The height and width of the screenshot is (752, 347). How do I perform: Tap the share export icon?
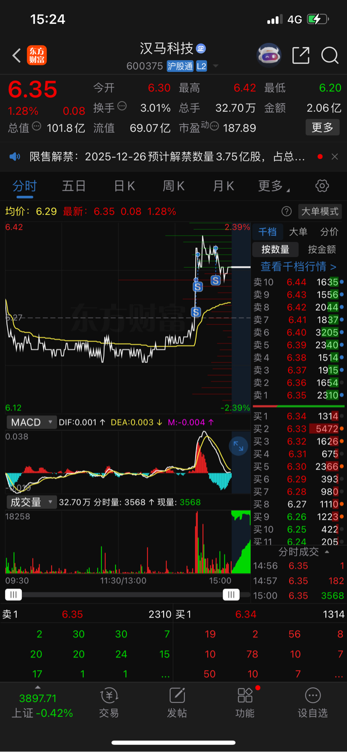[x=301, y=55]
